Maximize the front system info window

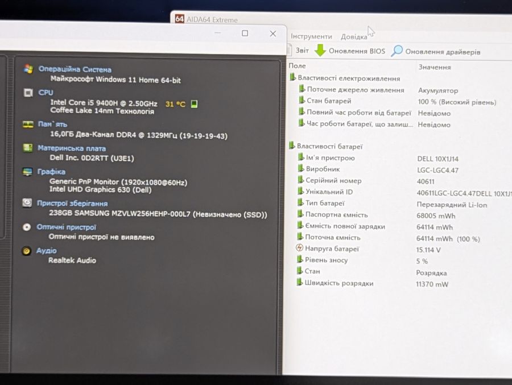coord(245,34)
